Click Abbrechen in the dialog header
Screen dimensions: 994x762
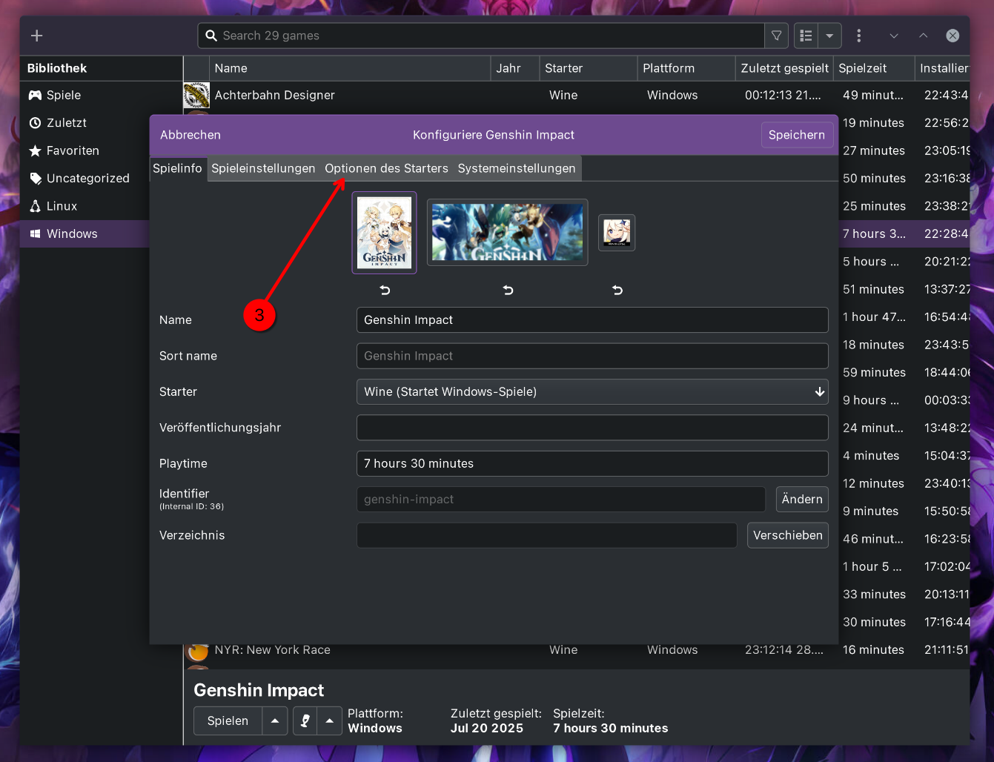pos(190,135)
